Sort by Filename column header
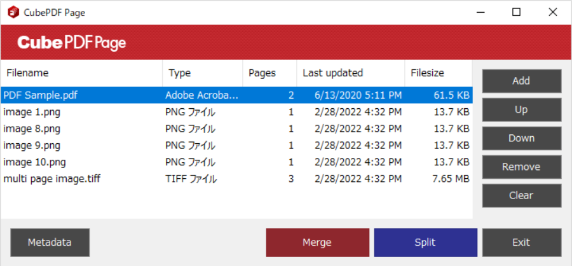 tap(81, 73)
